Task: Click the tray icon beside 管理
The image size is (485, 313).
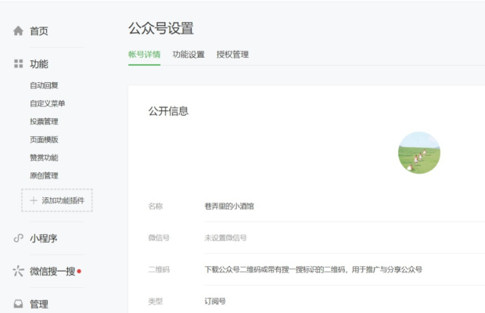Action: pyautogui.click(x=18, y=304)
